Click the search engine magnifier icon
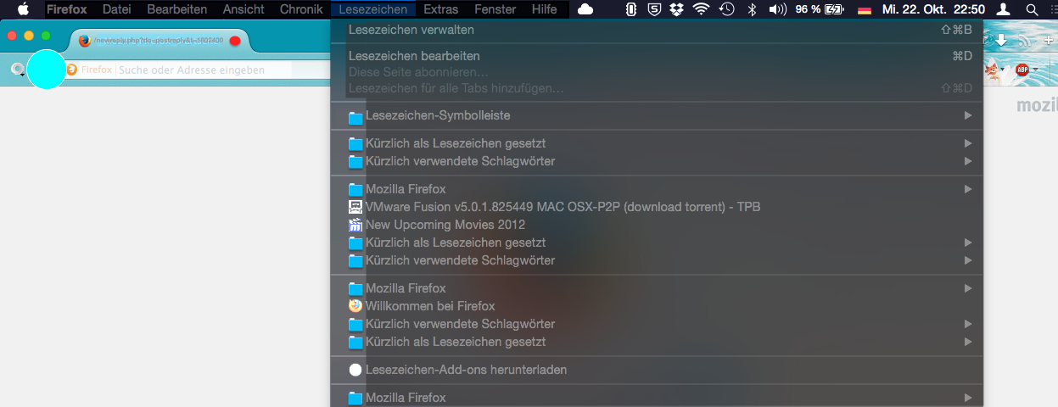1058x407 pixels. [x=16, y=70]
